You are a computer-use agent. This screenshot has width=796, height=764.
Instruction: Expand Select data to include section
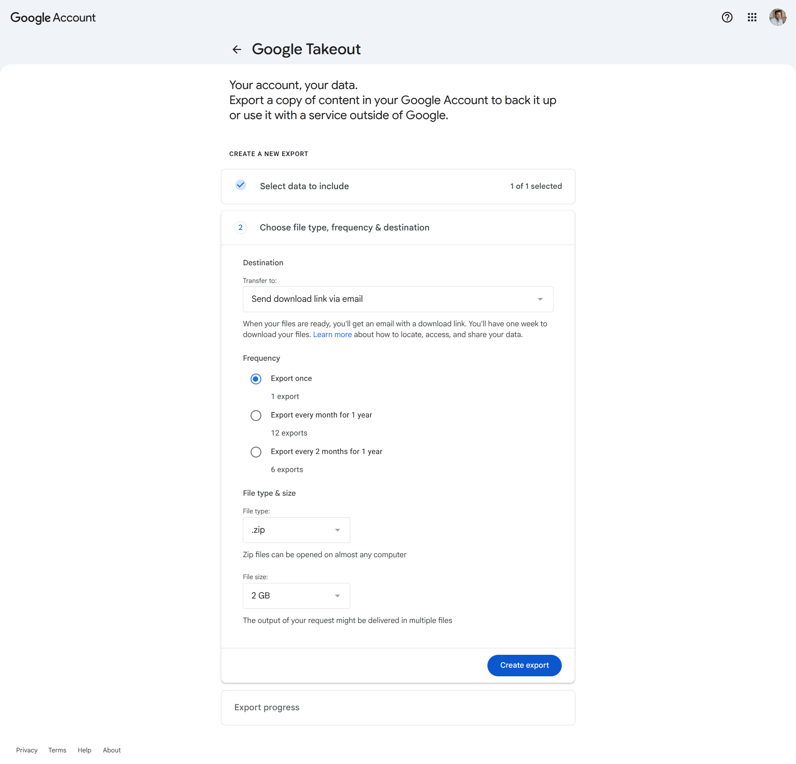[x=398, y=186]
